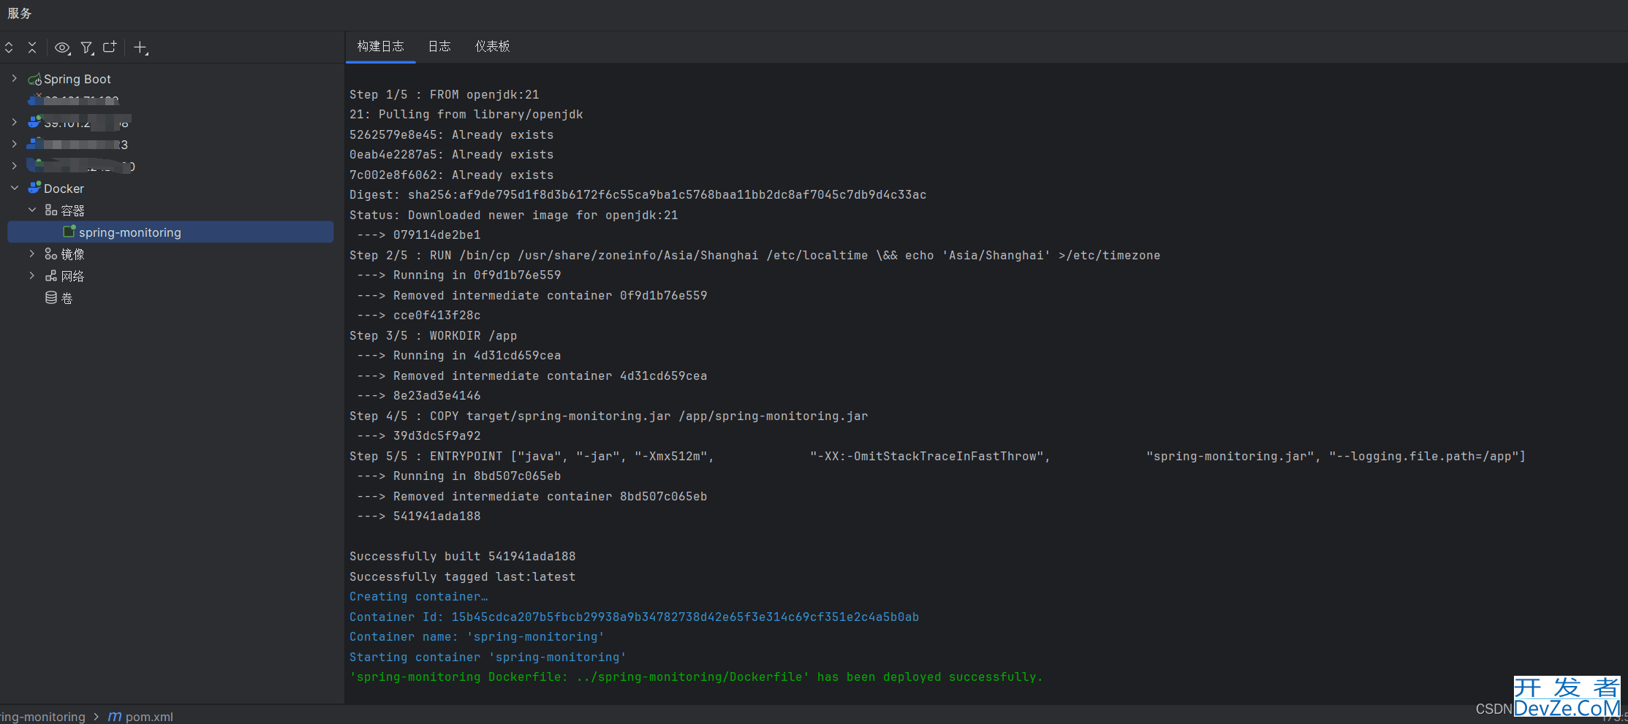1628x724 pixels.
Task: Expand the 网络 networks node
Action: tap(31, 275)
